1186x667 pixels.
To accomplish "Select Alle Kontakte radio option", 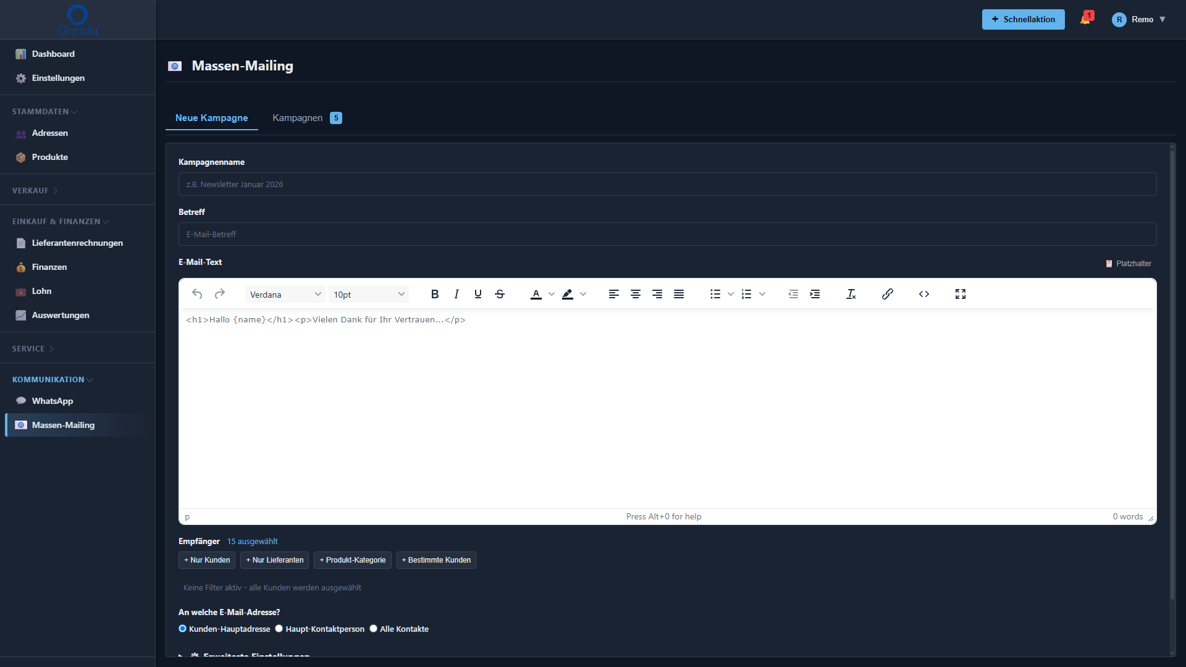I will [373, 629].
